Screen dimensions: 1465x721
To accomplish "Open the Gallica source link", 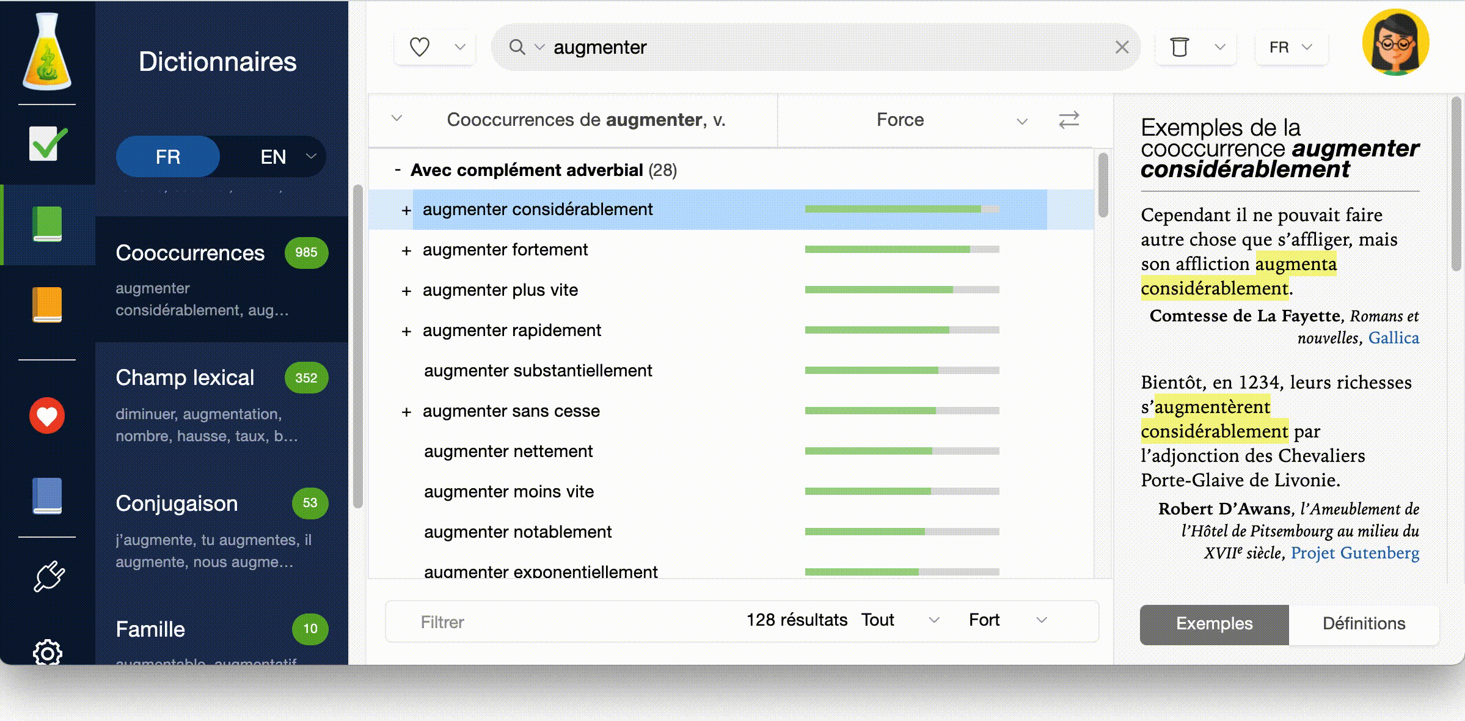I will [1393, 338].
